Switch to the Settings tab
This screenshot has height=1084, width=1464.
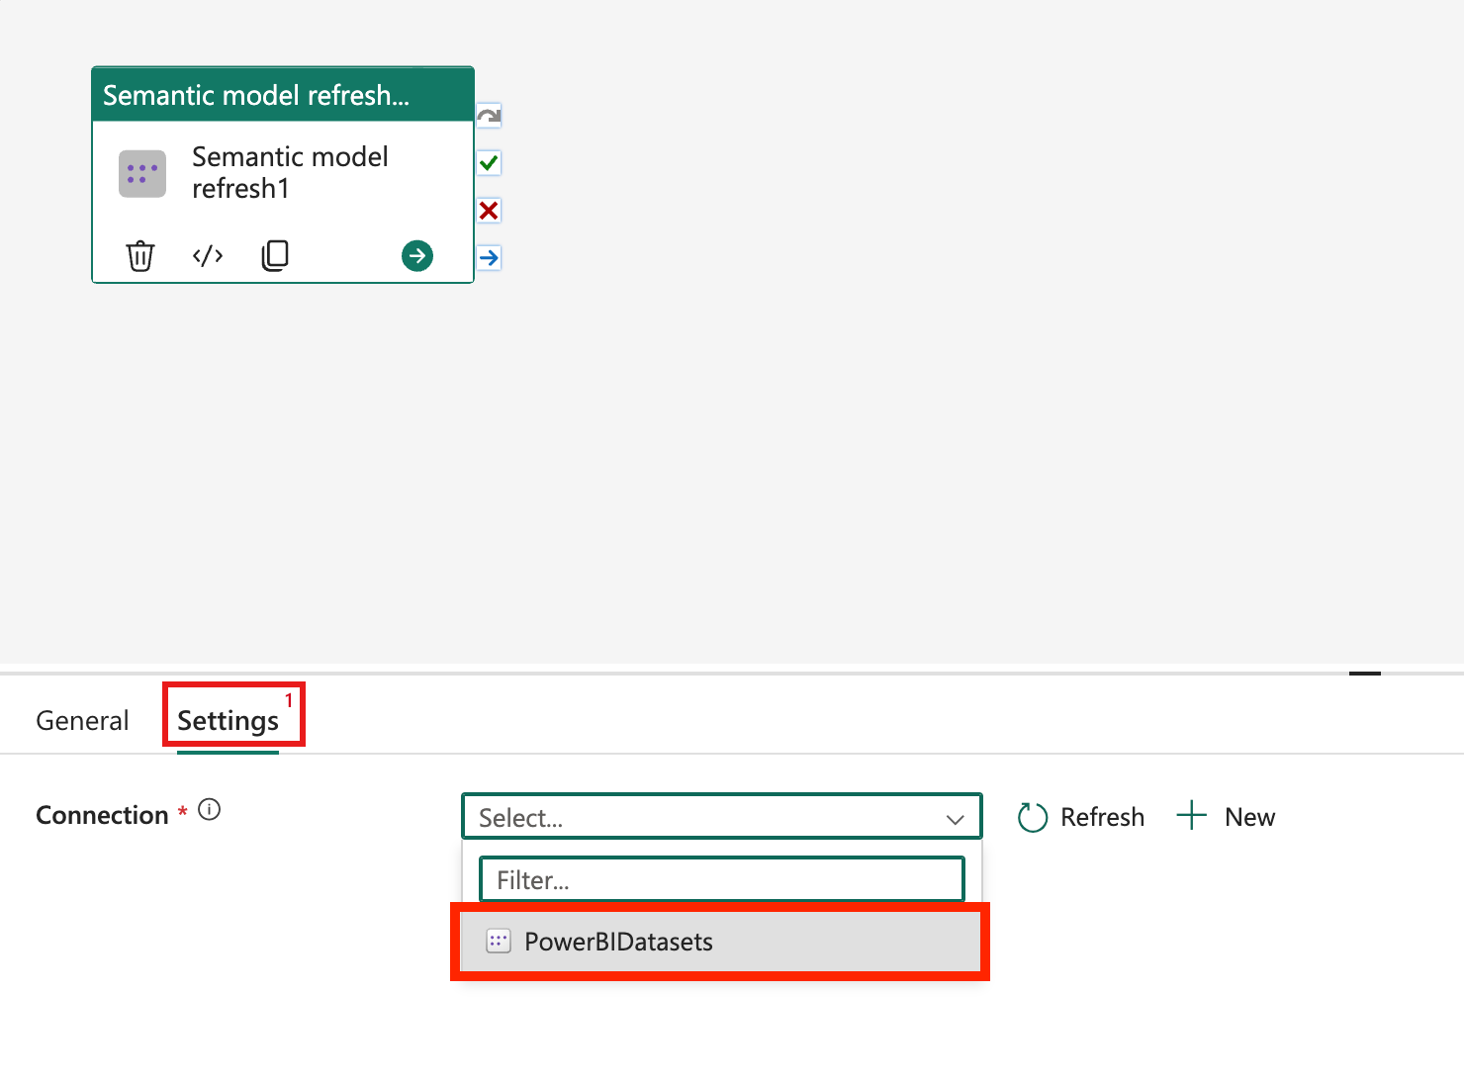pyautogui.click(x=228, y=720)
